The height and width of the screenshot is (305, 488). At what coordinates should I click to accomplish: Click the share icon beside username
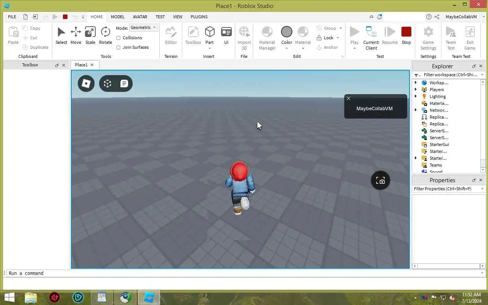click(437, 17)
